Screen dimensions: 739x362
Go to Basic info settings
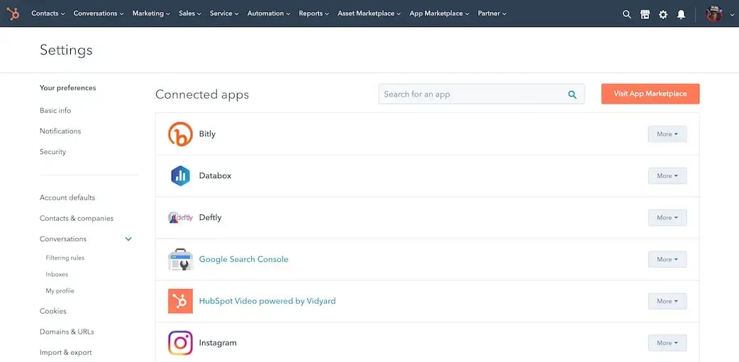55,111
